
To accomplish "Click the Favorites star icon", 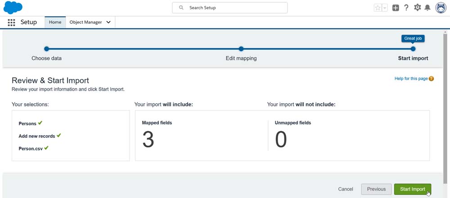I will 378,8.
